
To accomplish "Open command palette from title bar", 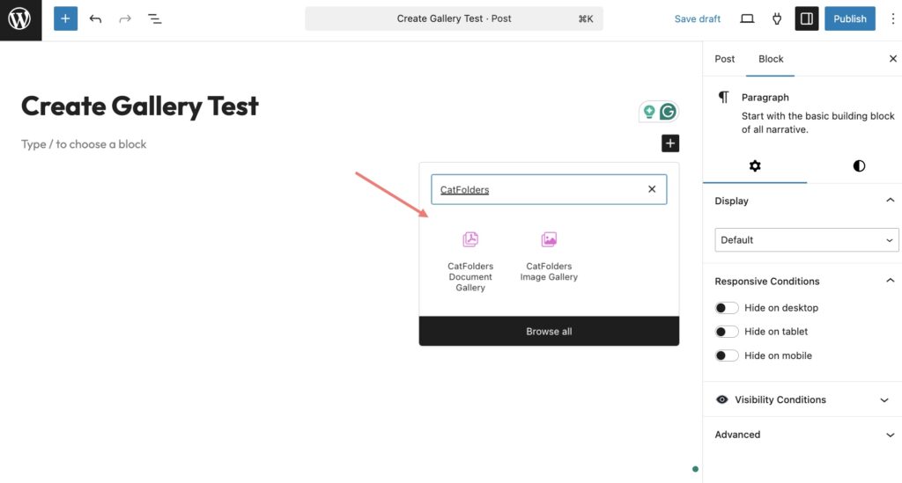I will point(454,18).
